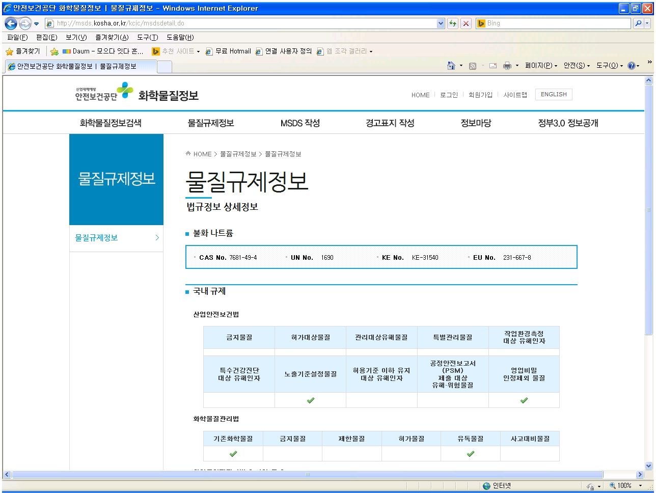Select the 화학물질정보검색 navigation tab
This screenshot has width=656, height=493.
coord(111,123)
